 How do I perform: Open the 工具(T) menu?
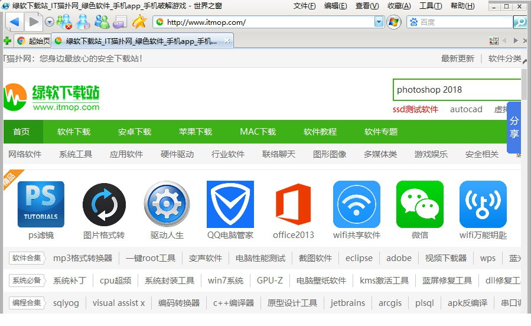click(431, 6)
